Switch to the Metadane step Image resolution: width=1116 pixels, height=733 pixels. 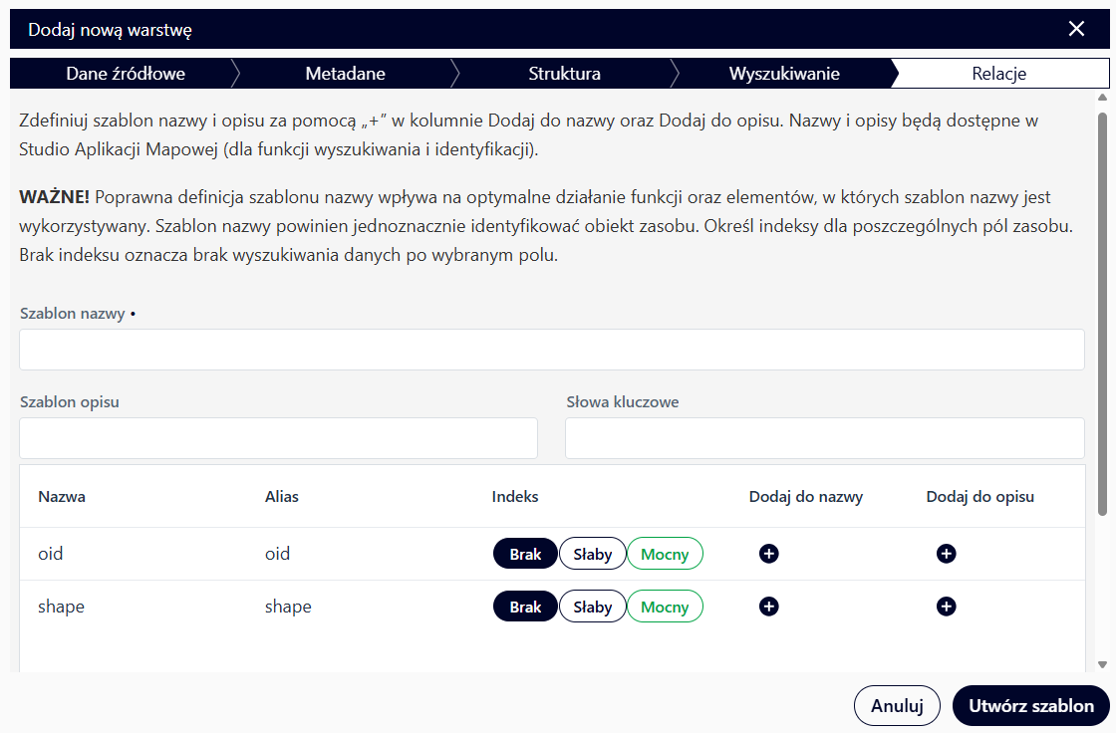tap(345, 74)
